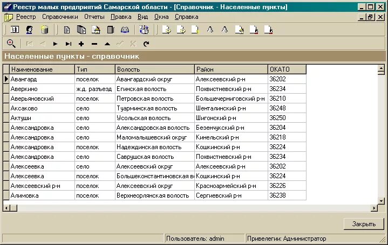Click the Сергиевский р-н cell

[x=231, y=195]
